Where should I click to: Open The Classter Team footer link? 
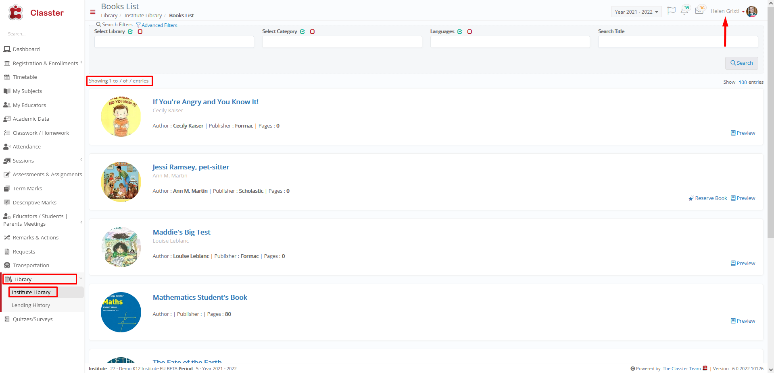[682, 369]
